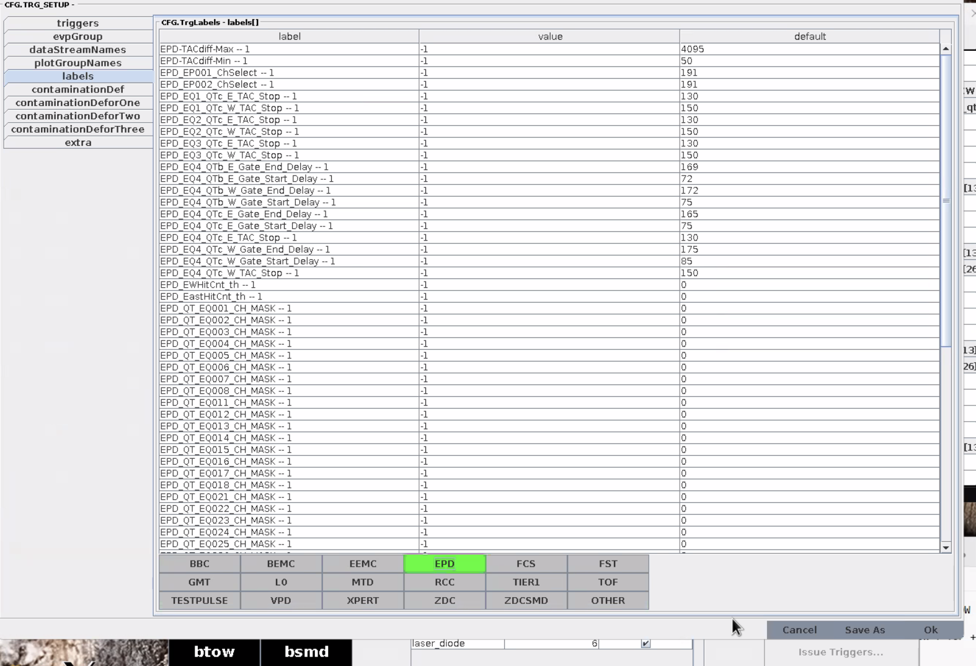Viewport: 976px width, 666px height.
Task: Edit value cell for EPD_QT_EQ015_CH_MASK -- 1
Action: (549, 450)
